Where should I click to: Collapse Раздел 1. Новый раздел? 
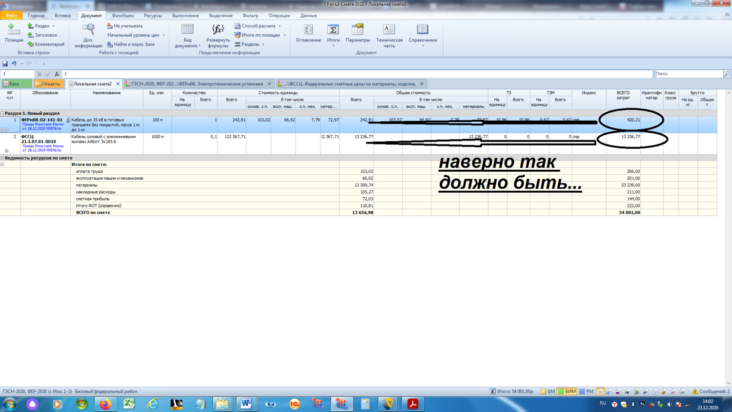point(2,113)
